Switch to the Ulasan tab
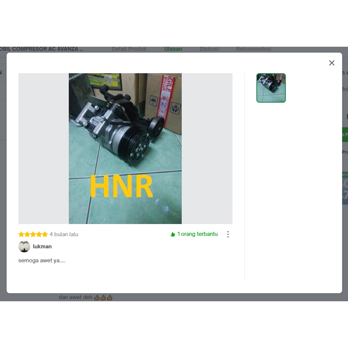The image size is (348, 348). (173, 49)
